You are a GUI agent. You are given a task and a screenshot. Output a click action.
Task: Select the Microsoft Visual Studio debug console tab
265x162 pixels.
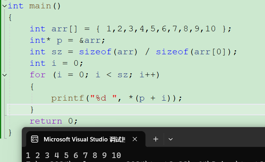[86, 139]
